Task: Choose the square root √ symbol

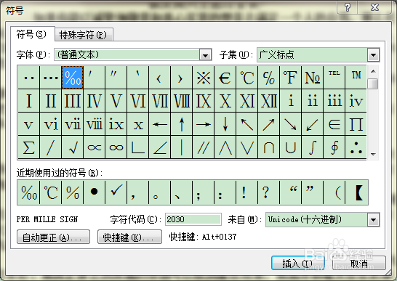Action: 73,147
